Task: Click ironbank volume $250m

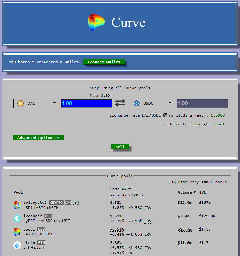Action: 183,216
